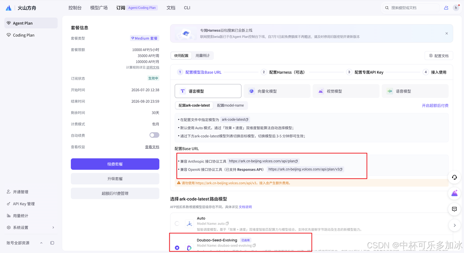Click the end time 2026-08-20 23:59
Image resolution: width=464 pixels, height=253 pixels.
tap(145, 101)
